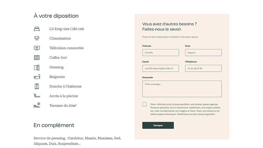Click the swimming pool access icon
Viewport: 263px width, 148px height.
pyautogui.click(x=37, y=96)
